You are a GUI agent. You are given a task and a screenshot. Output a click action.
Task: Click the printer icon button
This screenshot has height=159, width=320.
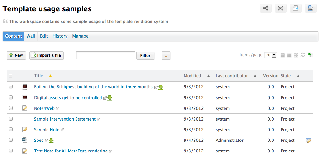point(310,8)
